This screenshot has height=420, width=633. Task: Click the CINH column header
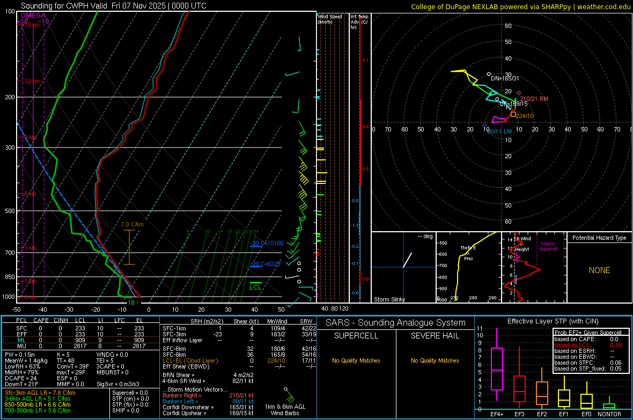click(x=61, y=320)
